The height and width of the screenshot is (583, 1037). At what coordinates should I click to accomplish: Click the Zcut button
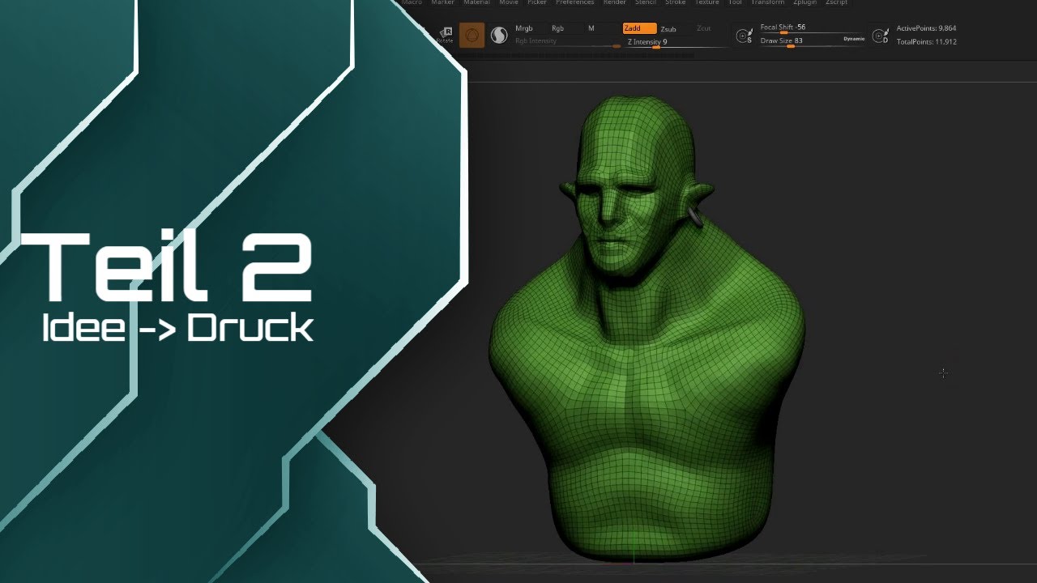[703, 29]
